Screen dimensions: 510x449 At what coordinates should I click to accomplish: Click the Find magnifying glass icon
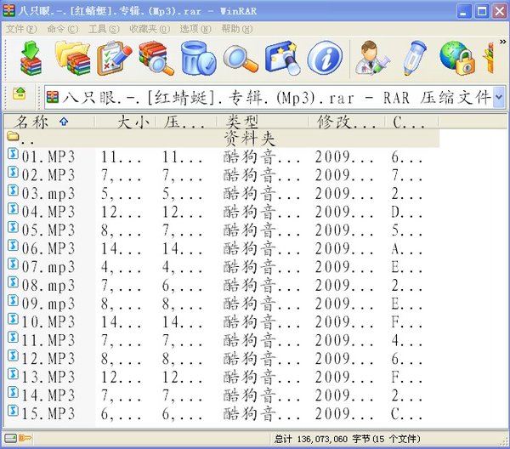tap(241, 60)
